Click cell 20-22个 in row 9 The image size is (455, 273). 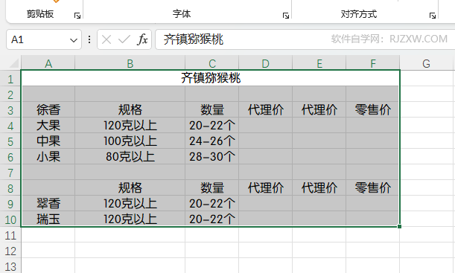point(211,204)
